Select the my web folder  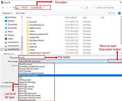[32, 44]
